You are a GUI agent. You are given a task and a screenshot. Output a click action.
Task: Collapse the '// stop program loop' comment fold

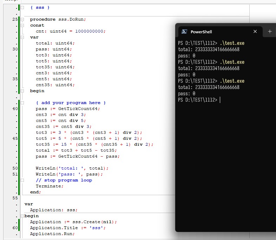(x=22, y=180)
